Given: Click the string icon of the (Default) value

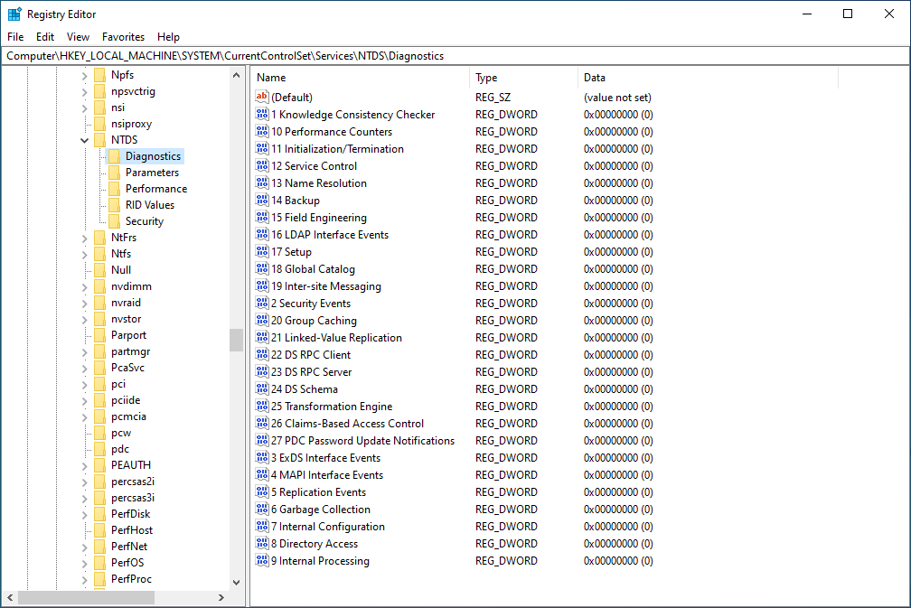Looking at the screenshot, I should pyautogui.click(x=263, y=98).
